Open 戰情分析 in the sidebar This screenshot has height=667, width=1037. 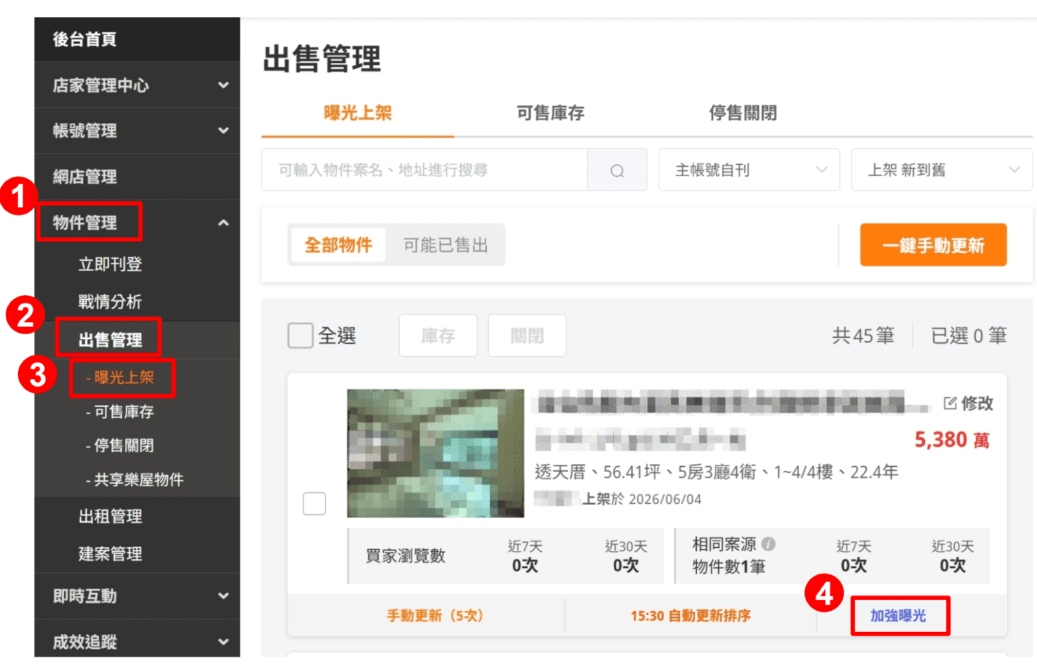pyautogui.click(x=110, y=302)
